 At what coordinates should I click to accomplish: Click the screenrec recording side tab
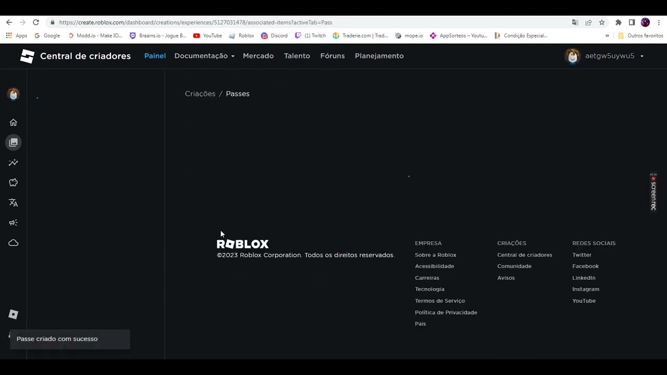(653, 192)
